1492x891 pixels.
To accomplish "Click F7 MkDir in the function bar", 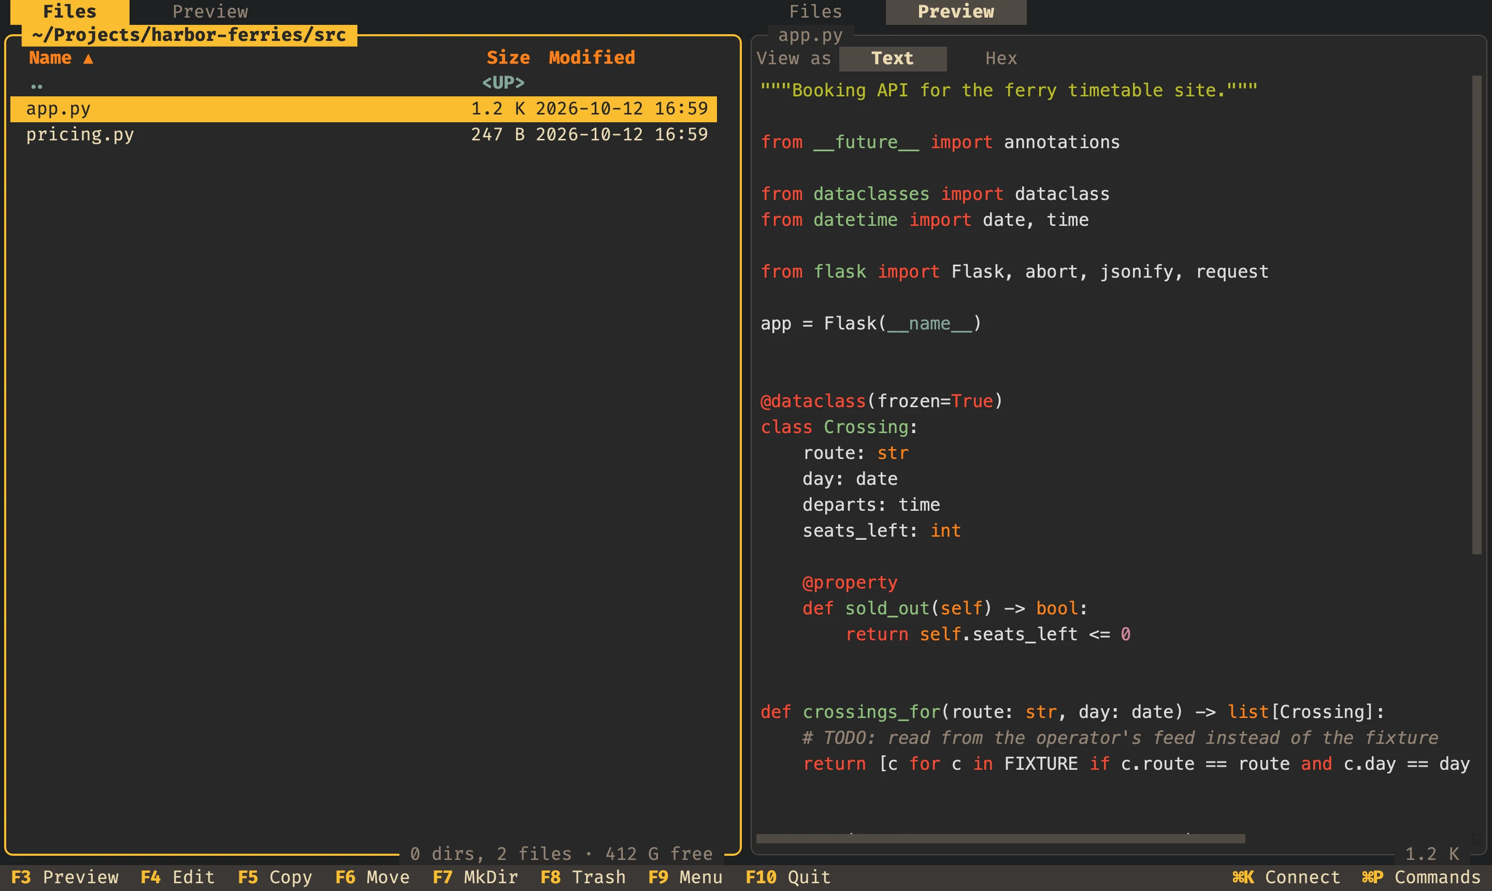I will point(475,877).
